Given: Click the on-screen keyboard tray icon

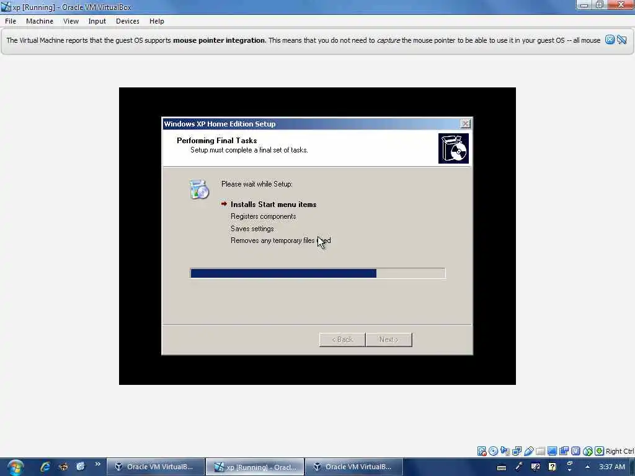Looking at the screenshot, I should click(x=501, y=467).
